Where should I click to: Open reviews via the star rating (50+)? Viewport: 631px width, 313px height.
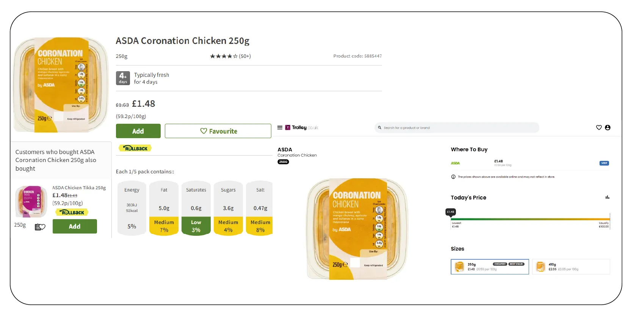(230, 56)
